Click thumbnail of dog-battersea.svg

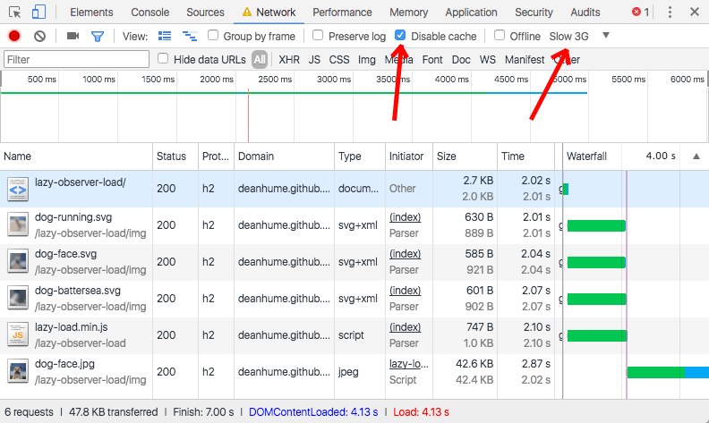pos(18,299)
